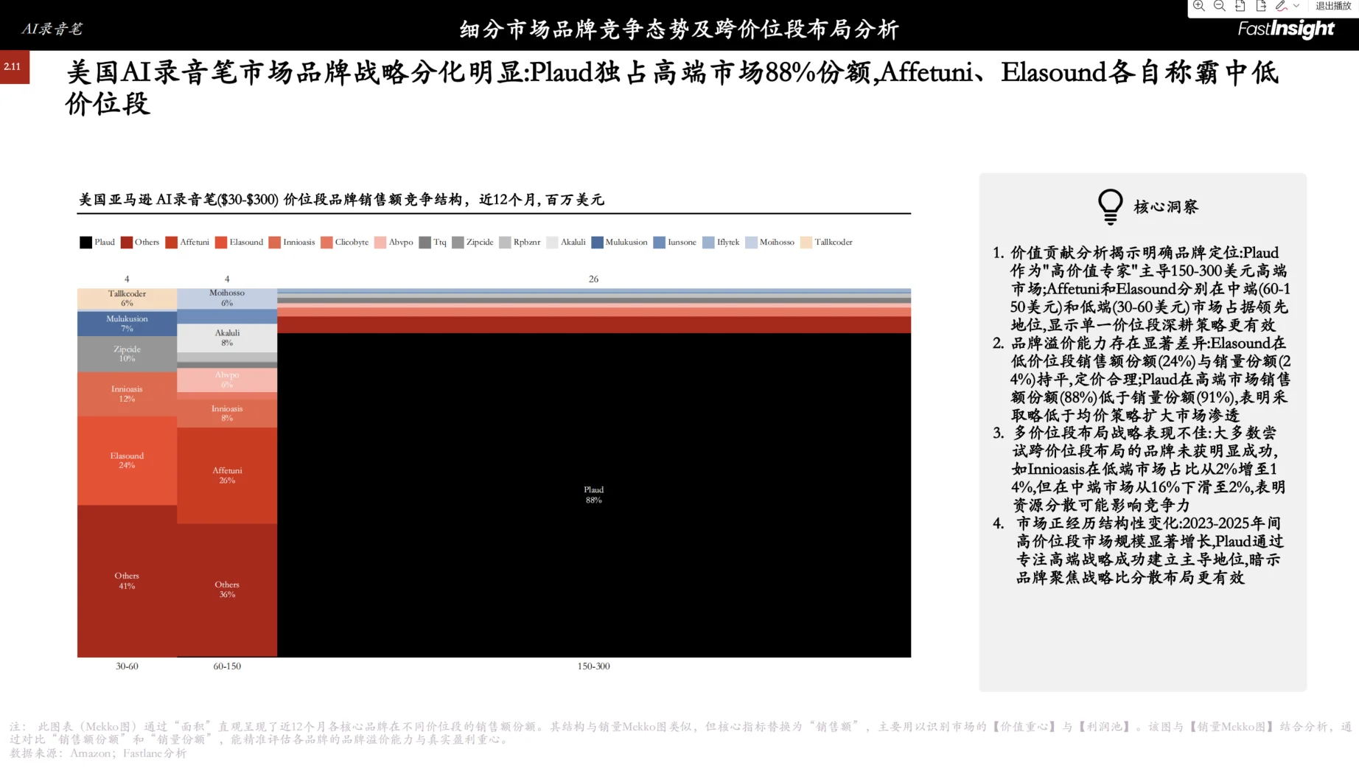Select the Innioasis 8% chart segment
1359x774 pixels.
point(227,414)
